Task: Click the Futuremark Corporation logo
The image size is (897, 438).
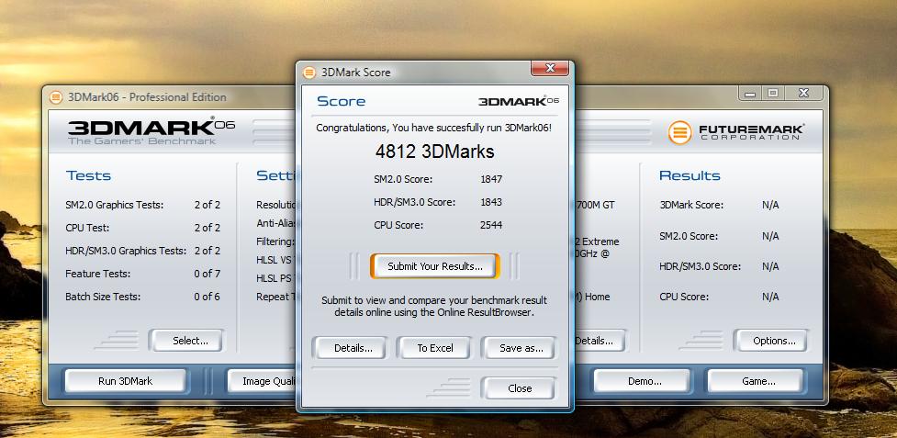Action: tap(735, 132)
